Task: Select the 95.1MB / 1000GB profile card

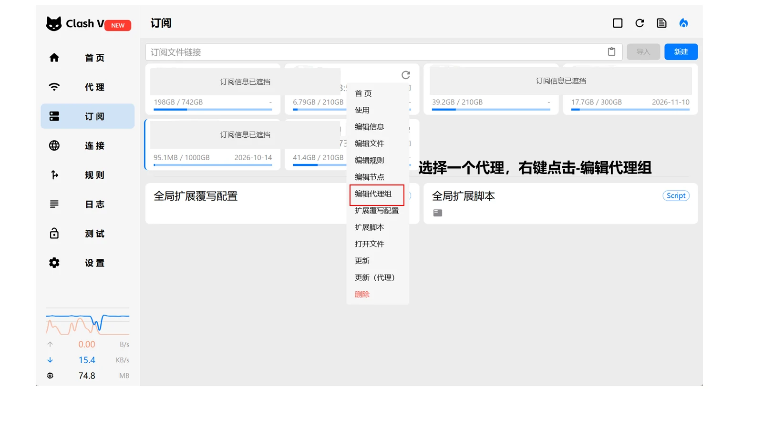Action: tap(213, 144)
